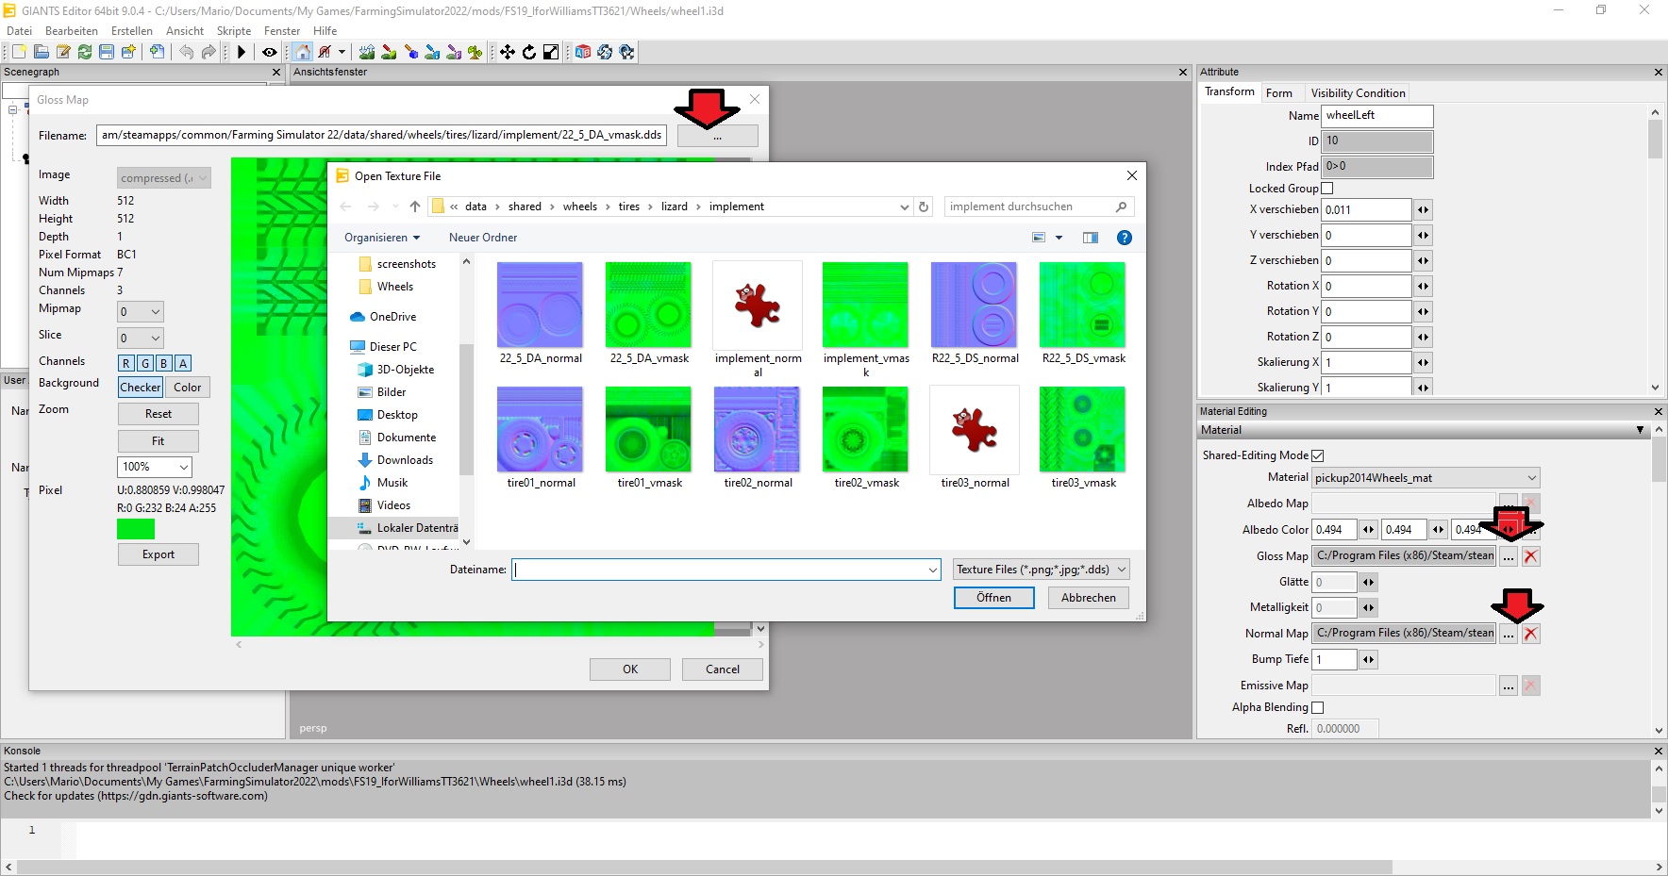This screenshot has width=1668, height=876.
Task: Select Downloads in the folder tree
Action: pos(406,460)
